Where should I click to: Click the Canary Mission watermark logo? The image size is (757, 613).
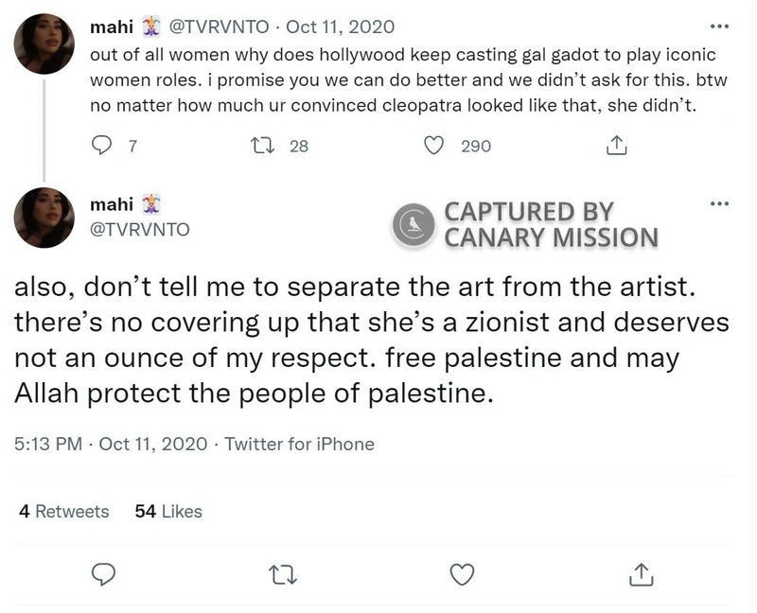(414, 225)
